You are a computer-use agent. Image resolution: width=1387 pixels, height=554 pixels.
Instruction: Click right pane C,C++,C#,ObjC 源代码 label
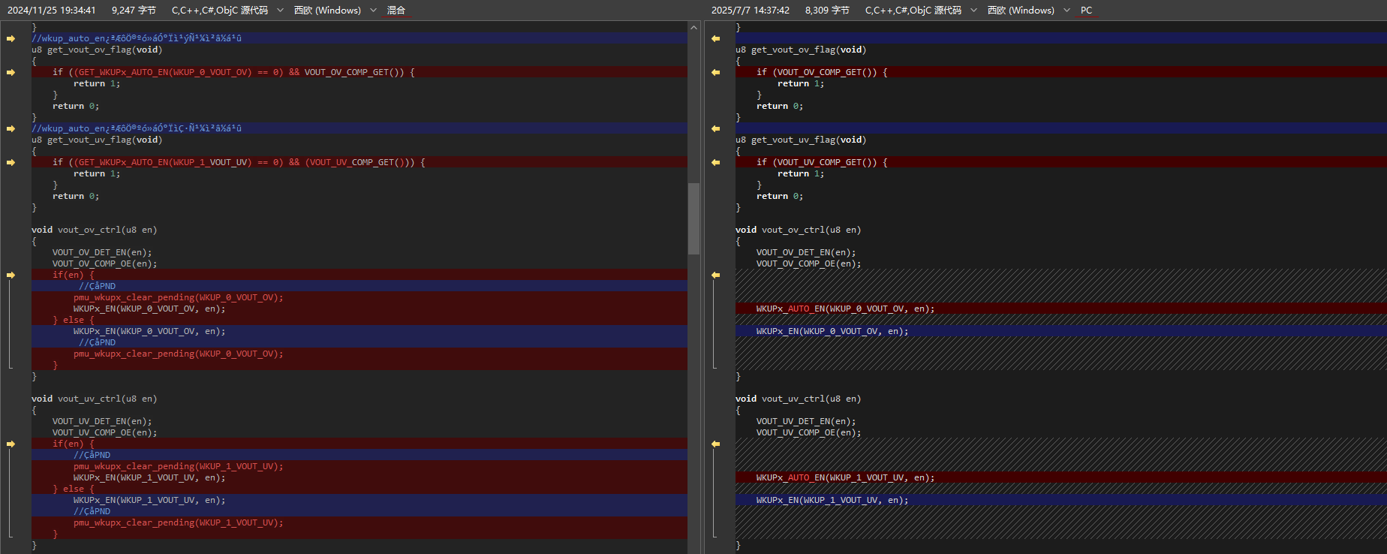click(x=913, y=11)
